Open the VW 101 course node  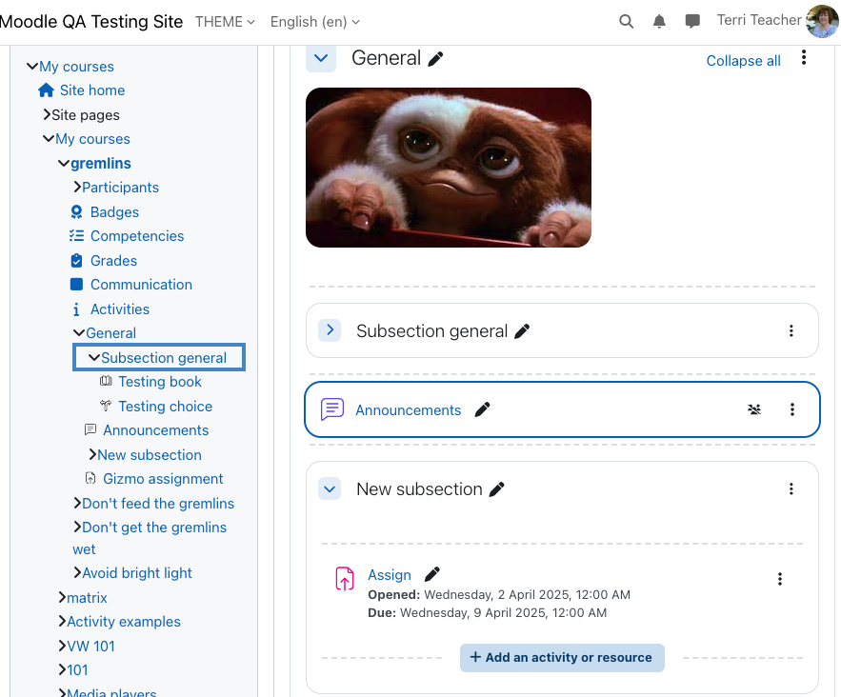(90, 647)
